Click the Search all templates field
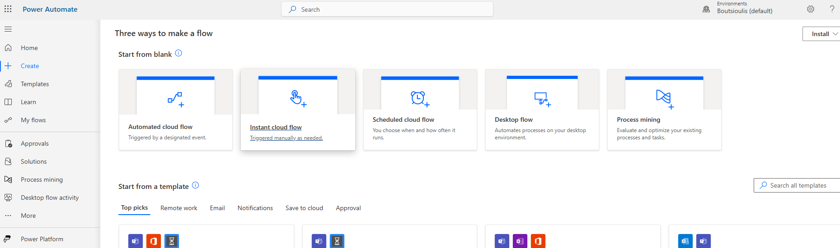 [x=797, y=185]
